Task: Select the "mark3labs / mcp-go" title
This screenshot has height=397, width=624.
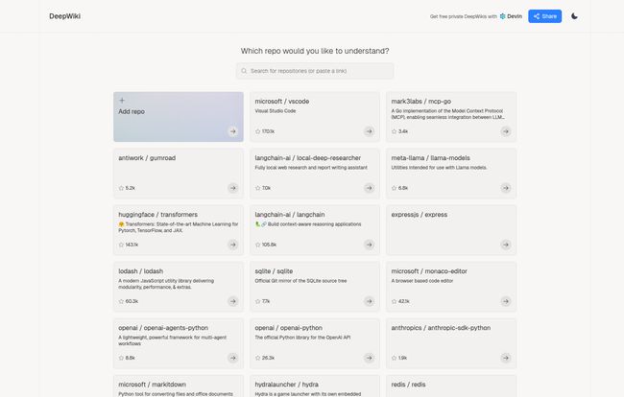Action: [x=420, y=102]
